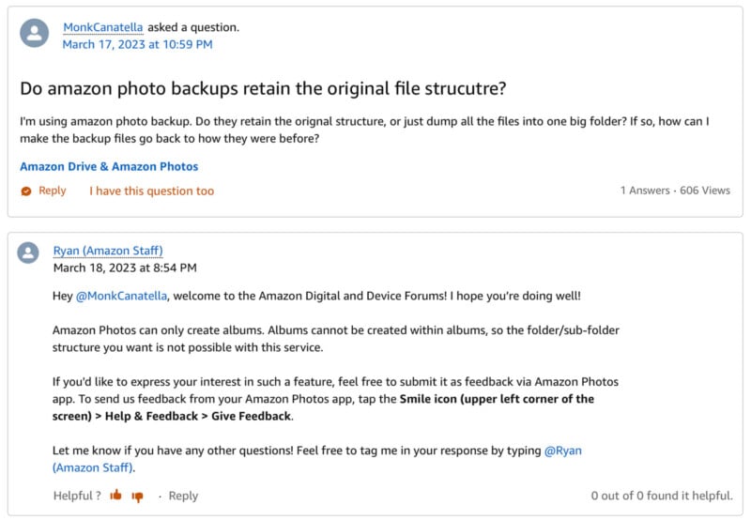Reply to the original question
Viewport: 751px width, 520px height.
(x=53, y=191)
